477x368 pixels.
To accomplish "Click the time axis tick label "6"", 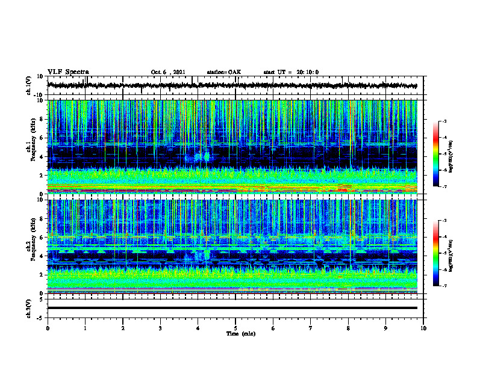I will tap(273, 328).
